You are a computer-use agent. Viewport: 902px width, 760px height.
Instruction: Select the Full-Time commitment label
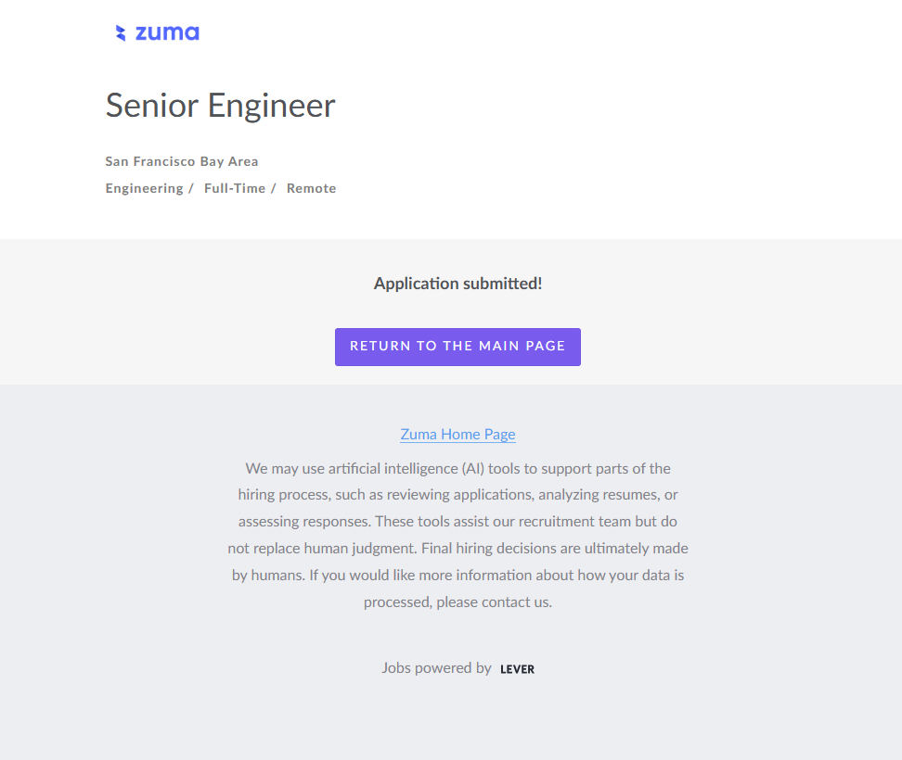coord(235,188)
